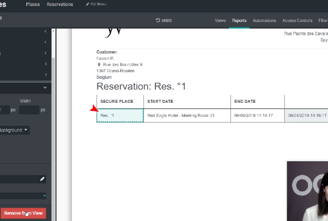The width and height of the screenshot is (328, 221).
Task: Select the Res. °1 table cell
Action: (x=120, y=116)
